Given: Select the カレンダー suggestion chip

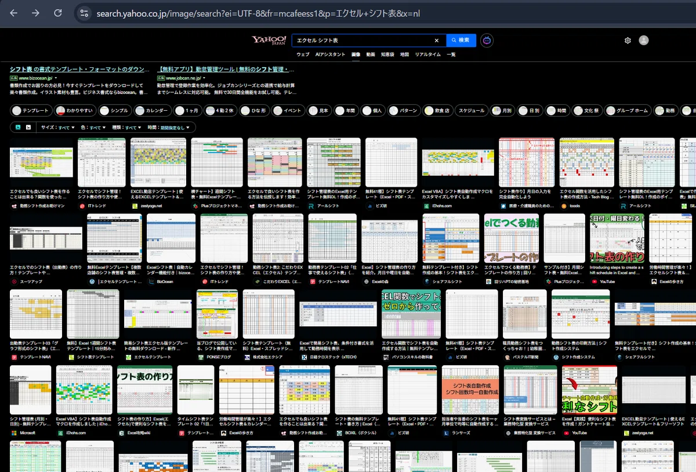Looking at the screenshot, I should (152, 110).
